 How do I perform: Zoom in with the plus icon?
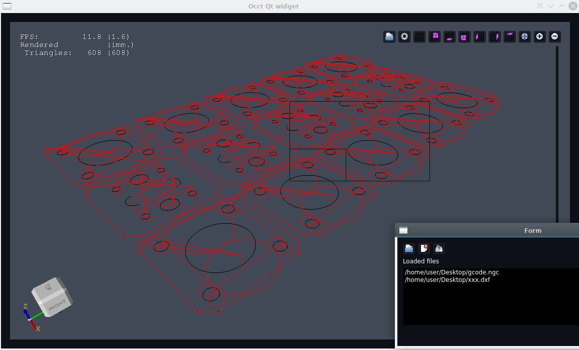point(539,37)
